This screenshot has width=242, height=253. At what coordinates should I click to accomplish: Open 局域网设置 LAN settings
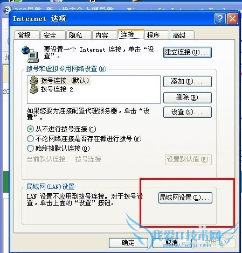(185, 198)
